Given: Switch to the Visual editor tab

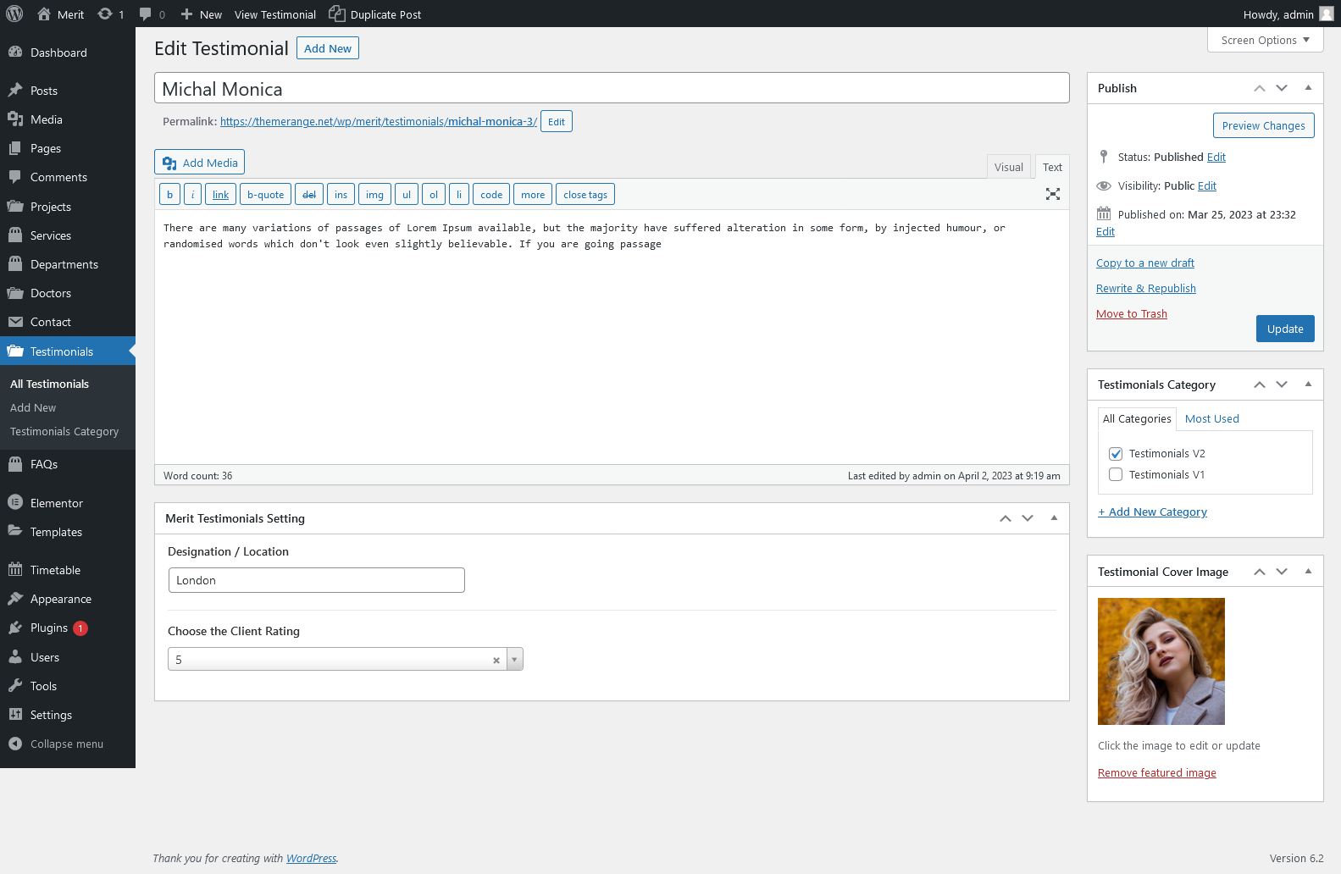Looking at the screenshot, I should point(1008,167).
